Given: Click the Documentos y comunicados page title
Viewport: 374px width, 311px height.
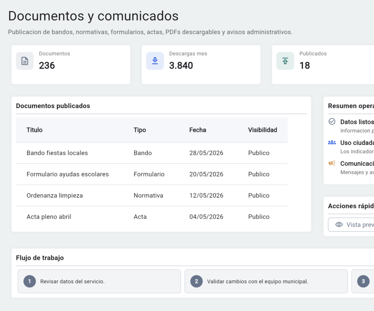Looking at the screenshot, I should point(93,16).
